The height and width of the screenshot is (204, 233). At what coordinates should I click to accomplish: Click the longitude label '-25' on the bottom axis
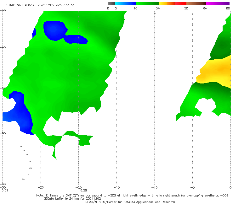point(41,187)
